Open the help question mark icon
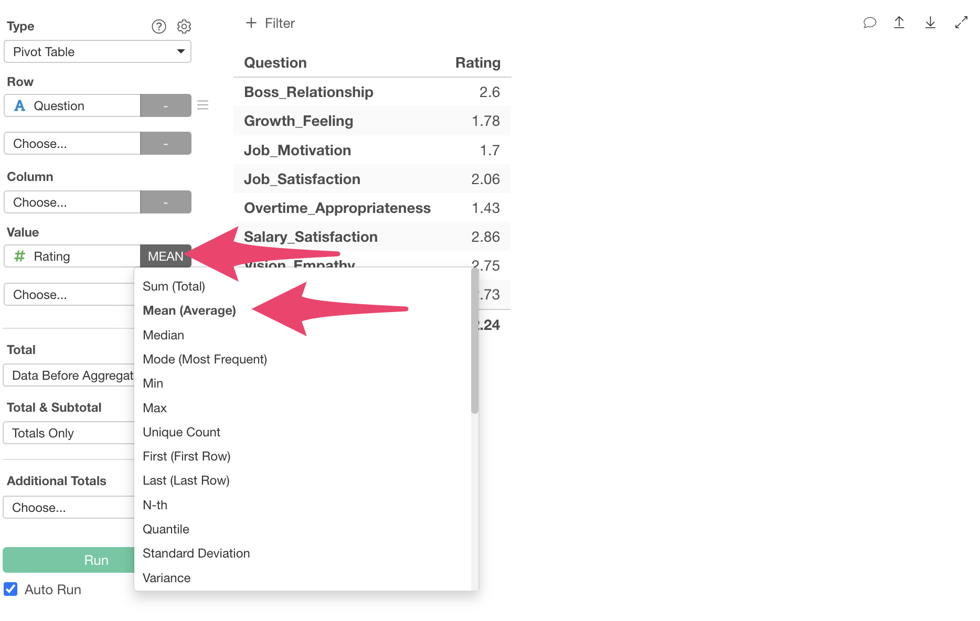The height and width of the screenshot is (621, 980). click(x=158, y=26)
